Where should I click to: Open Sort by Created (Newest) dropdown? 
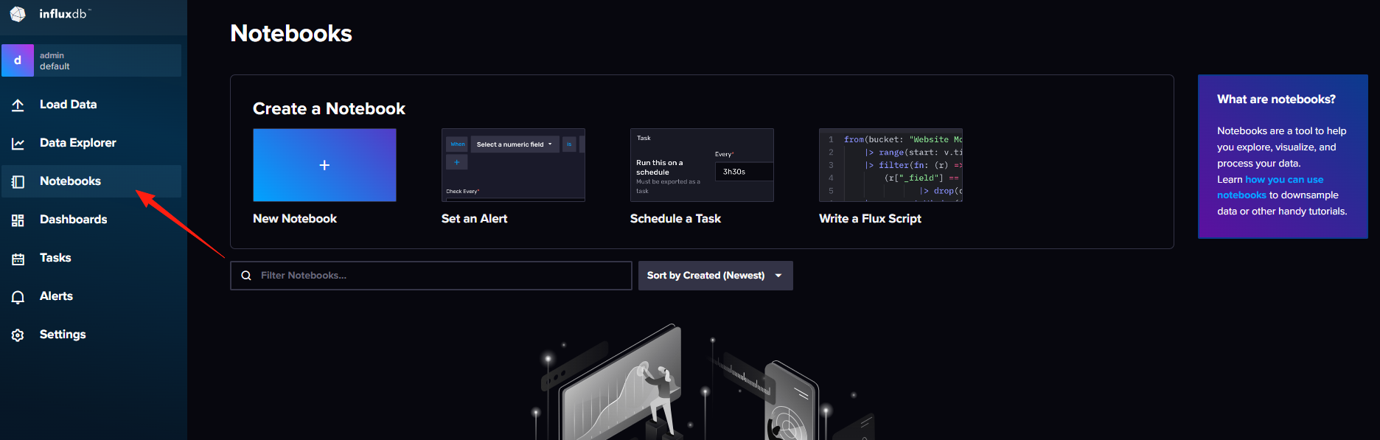pos(715,276)
